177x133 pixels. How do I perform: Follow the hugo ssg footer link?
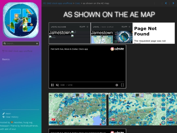28,122
